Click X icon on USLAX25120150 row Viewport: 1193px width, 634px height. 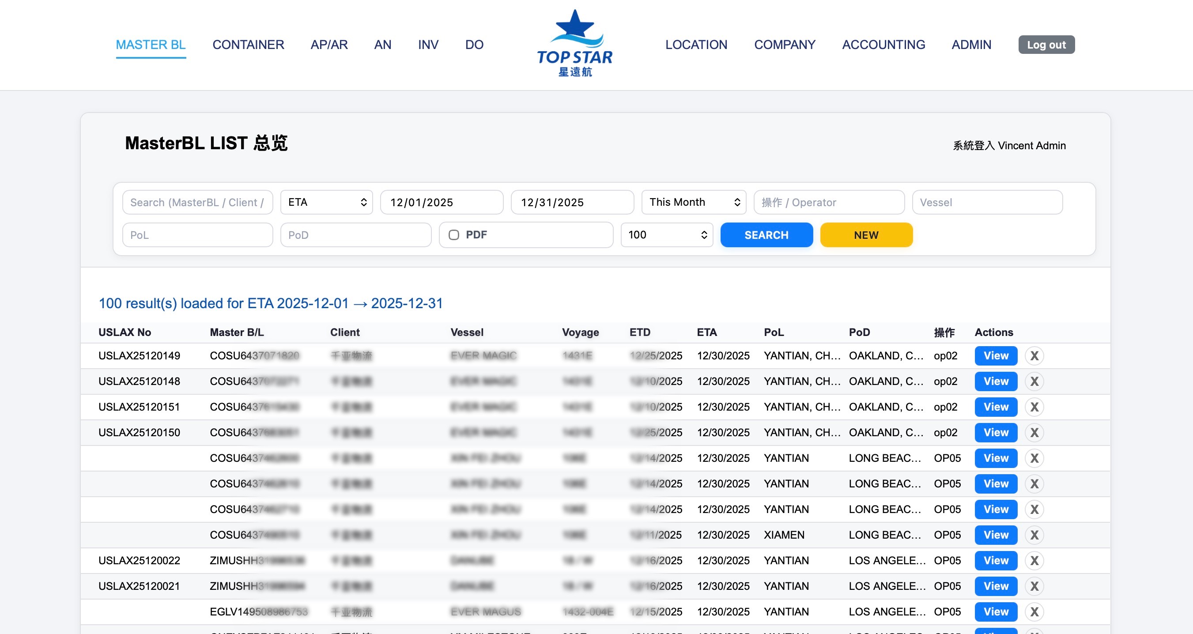[x=1034, y=432]
